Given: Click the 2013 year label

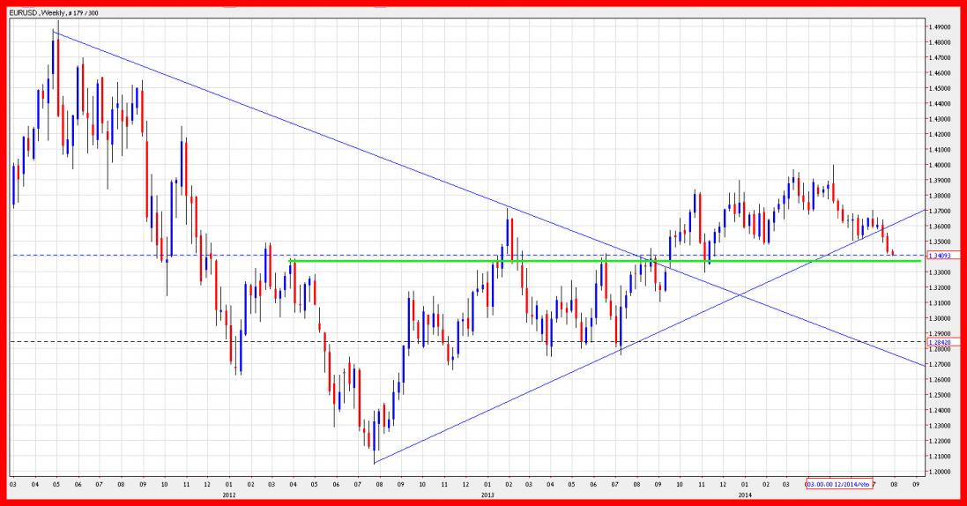Looking at the screenshot, I should point(487,495).
